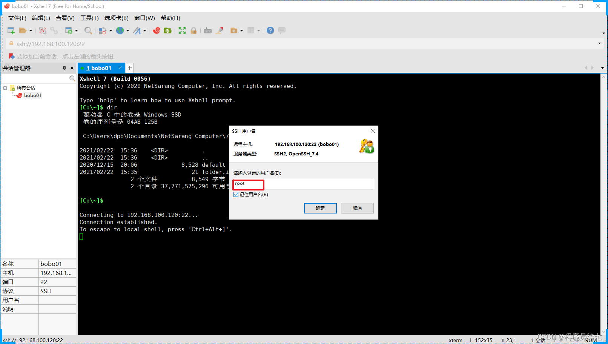Open the 窗口(W) menu
The image size is (608, 344).
coord(144,18)
